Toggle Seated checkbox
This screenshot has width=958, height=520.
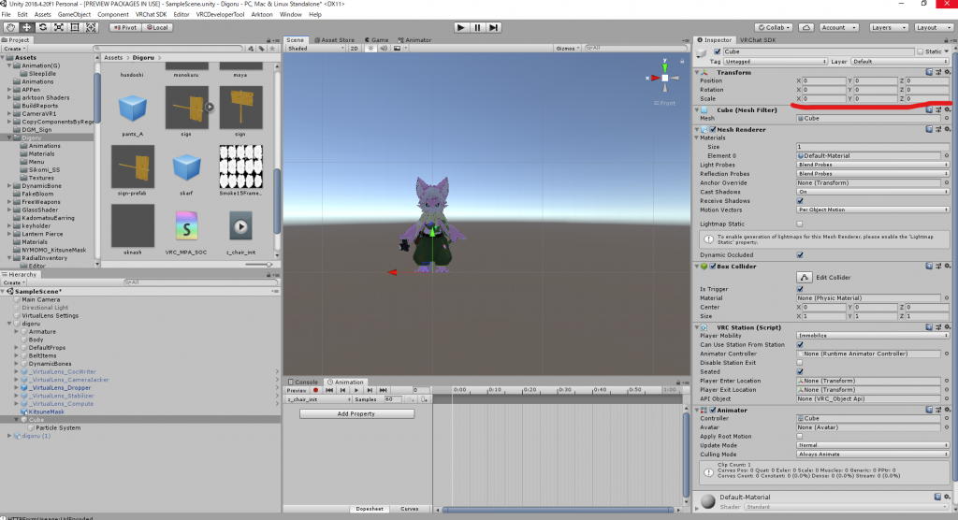[x=800, y=371]
